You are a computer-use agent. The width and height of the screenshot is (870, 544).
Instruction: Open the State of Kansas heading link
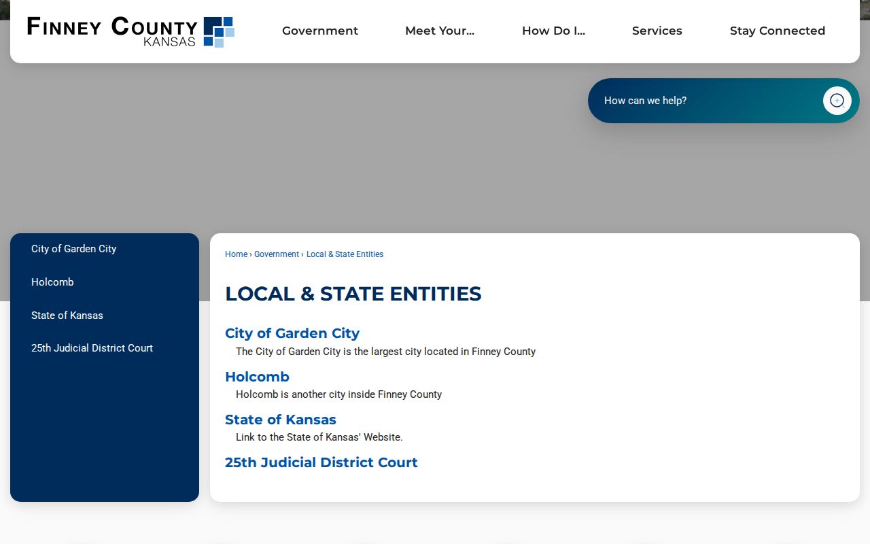(x=281, y=420)
